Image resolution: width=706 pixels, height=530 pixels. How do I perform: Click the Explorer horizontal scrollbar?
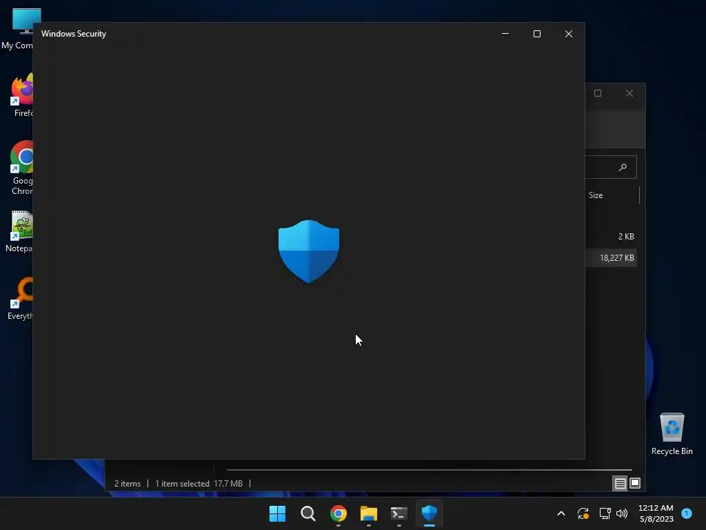429,469
